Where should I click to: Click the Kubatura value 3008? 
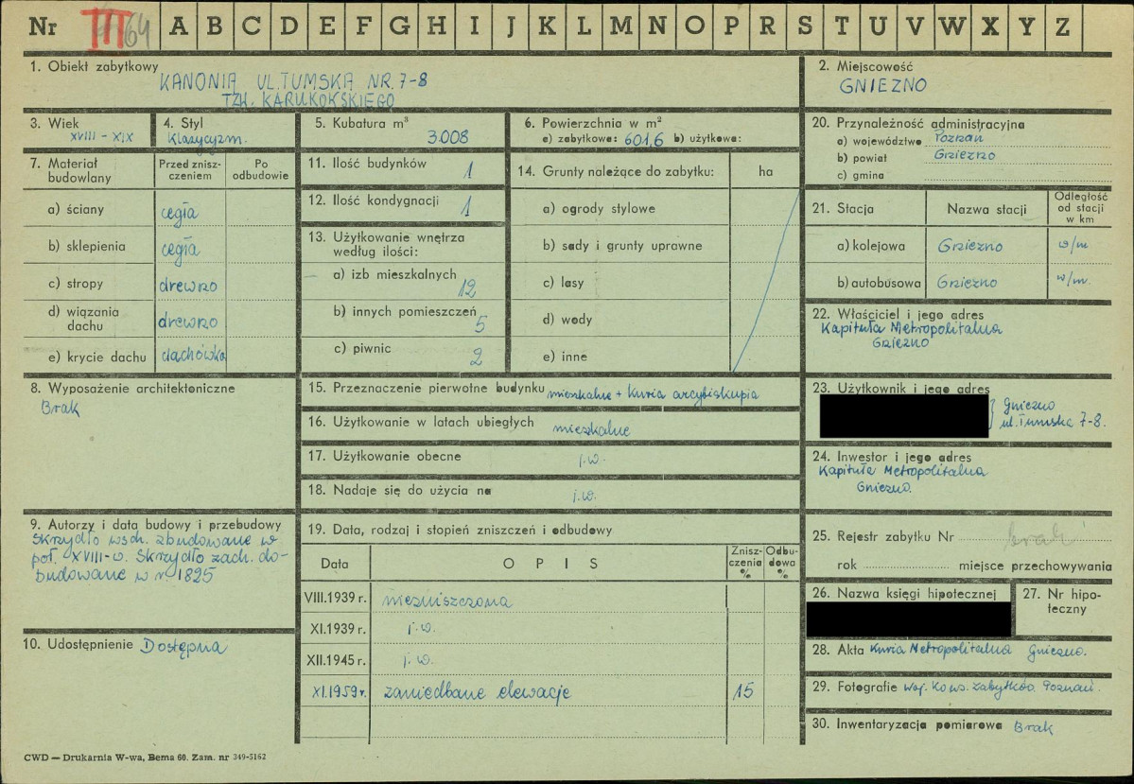(x=447, y=137)
